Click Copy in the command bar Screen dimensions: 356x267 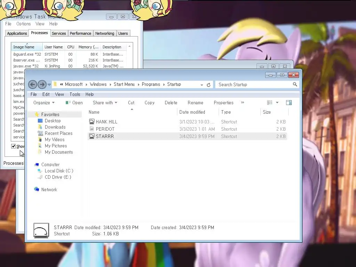coord(149,103)
